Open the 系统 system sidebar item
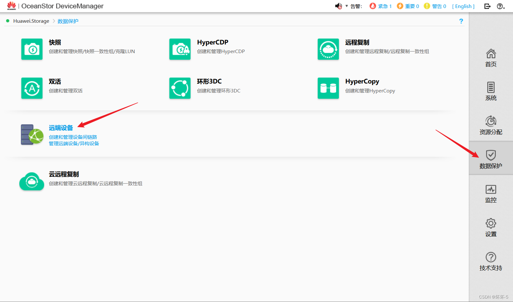513x302 pixels. [491, 91]
